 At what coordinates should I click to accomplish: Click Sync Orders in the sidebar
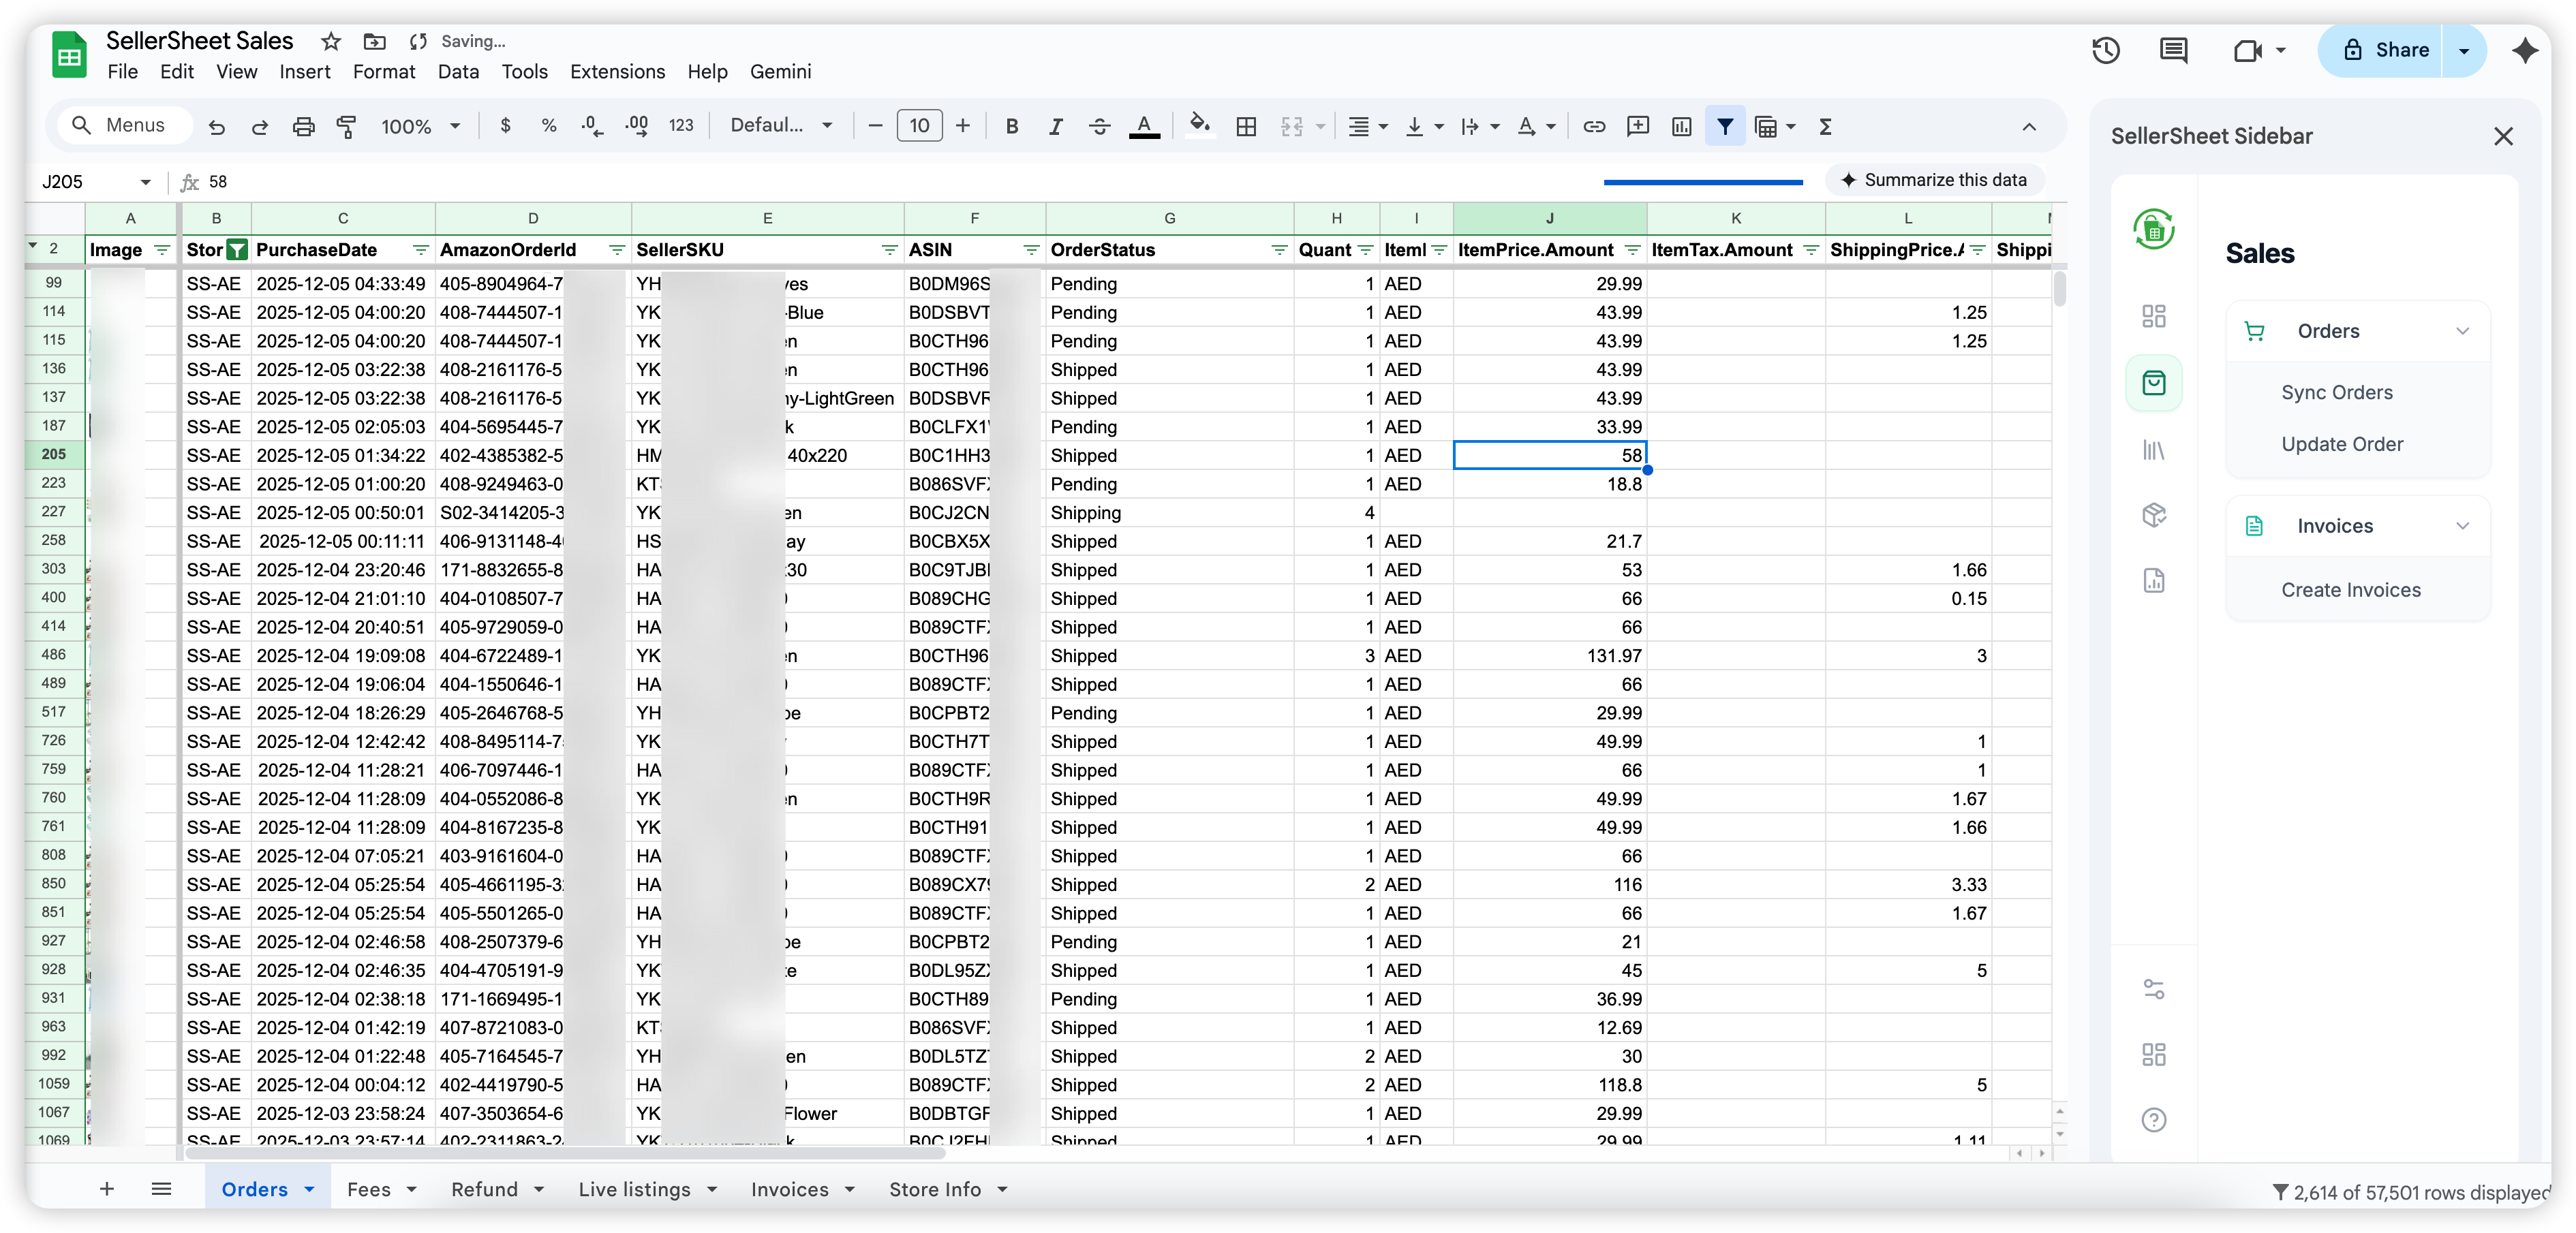coord(2336,393)
